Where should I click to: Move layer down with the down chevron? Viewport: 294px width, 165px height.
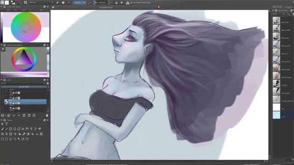tap(14, 115)
